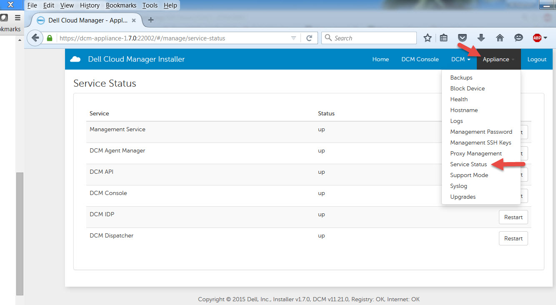
Task: Select Management Password entry
Action: (481, 132)
